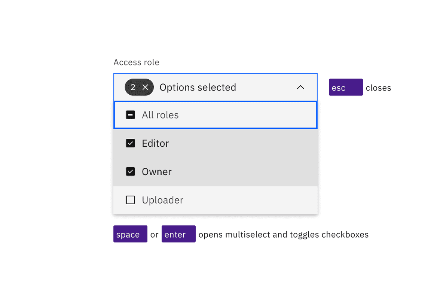Click the enter key badge
431x287 pixels.
178,234
